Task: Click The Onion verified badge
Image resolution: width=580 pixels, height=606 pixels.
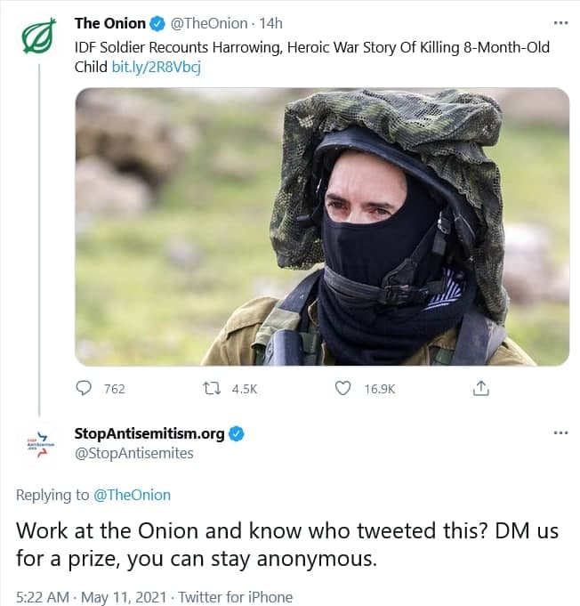Action: coord(157,24)
